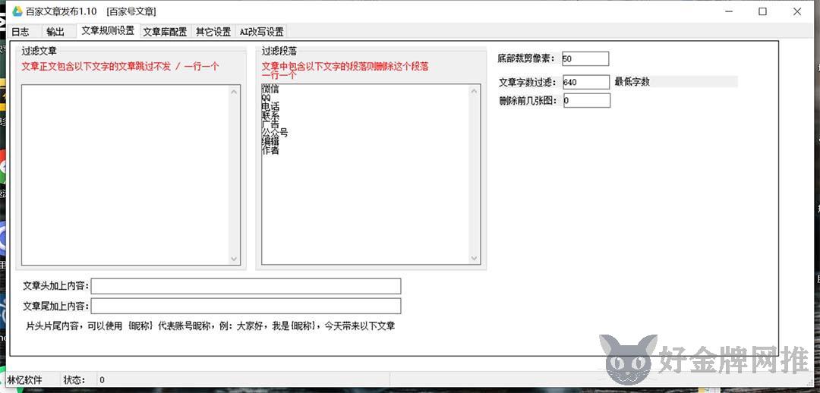Click the 公众号 line in filter list
Screen dimensions: 820x393
click(x=275, y=133)
